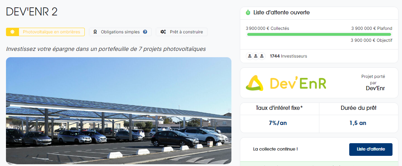This screenshot has height=166, width=402.
Task: Click the 1744 Investisseurs count
Action: point(288,56)
